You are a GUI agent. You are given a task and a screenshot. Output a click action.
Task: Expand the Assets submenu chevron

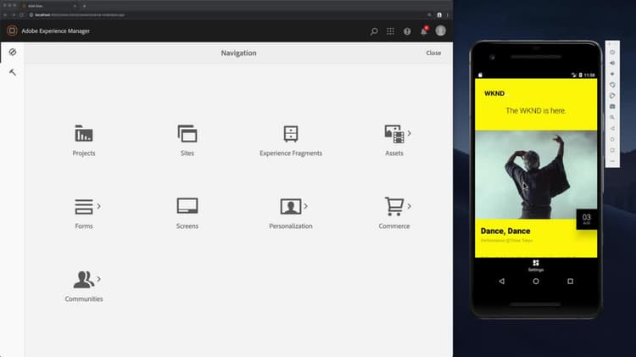click(x=410, y=133)
